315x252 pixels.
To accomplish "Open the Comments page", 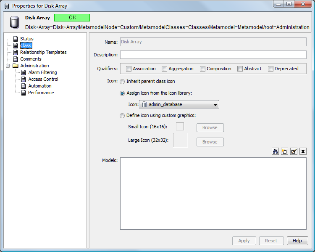I will click(31, 59).
